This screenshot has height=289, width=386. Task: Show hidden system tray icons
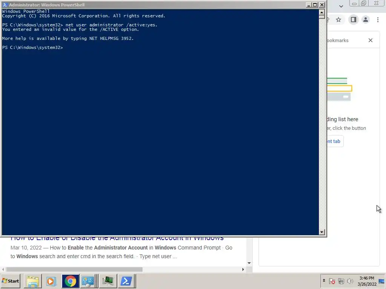324,281
